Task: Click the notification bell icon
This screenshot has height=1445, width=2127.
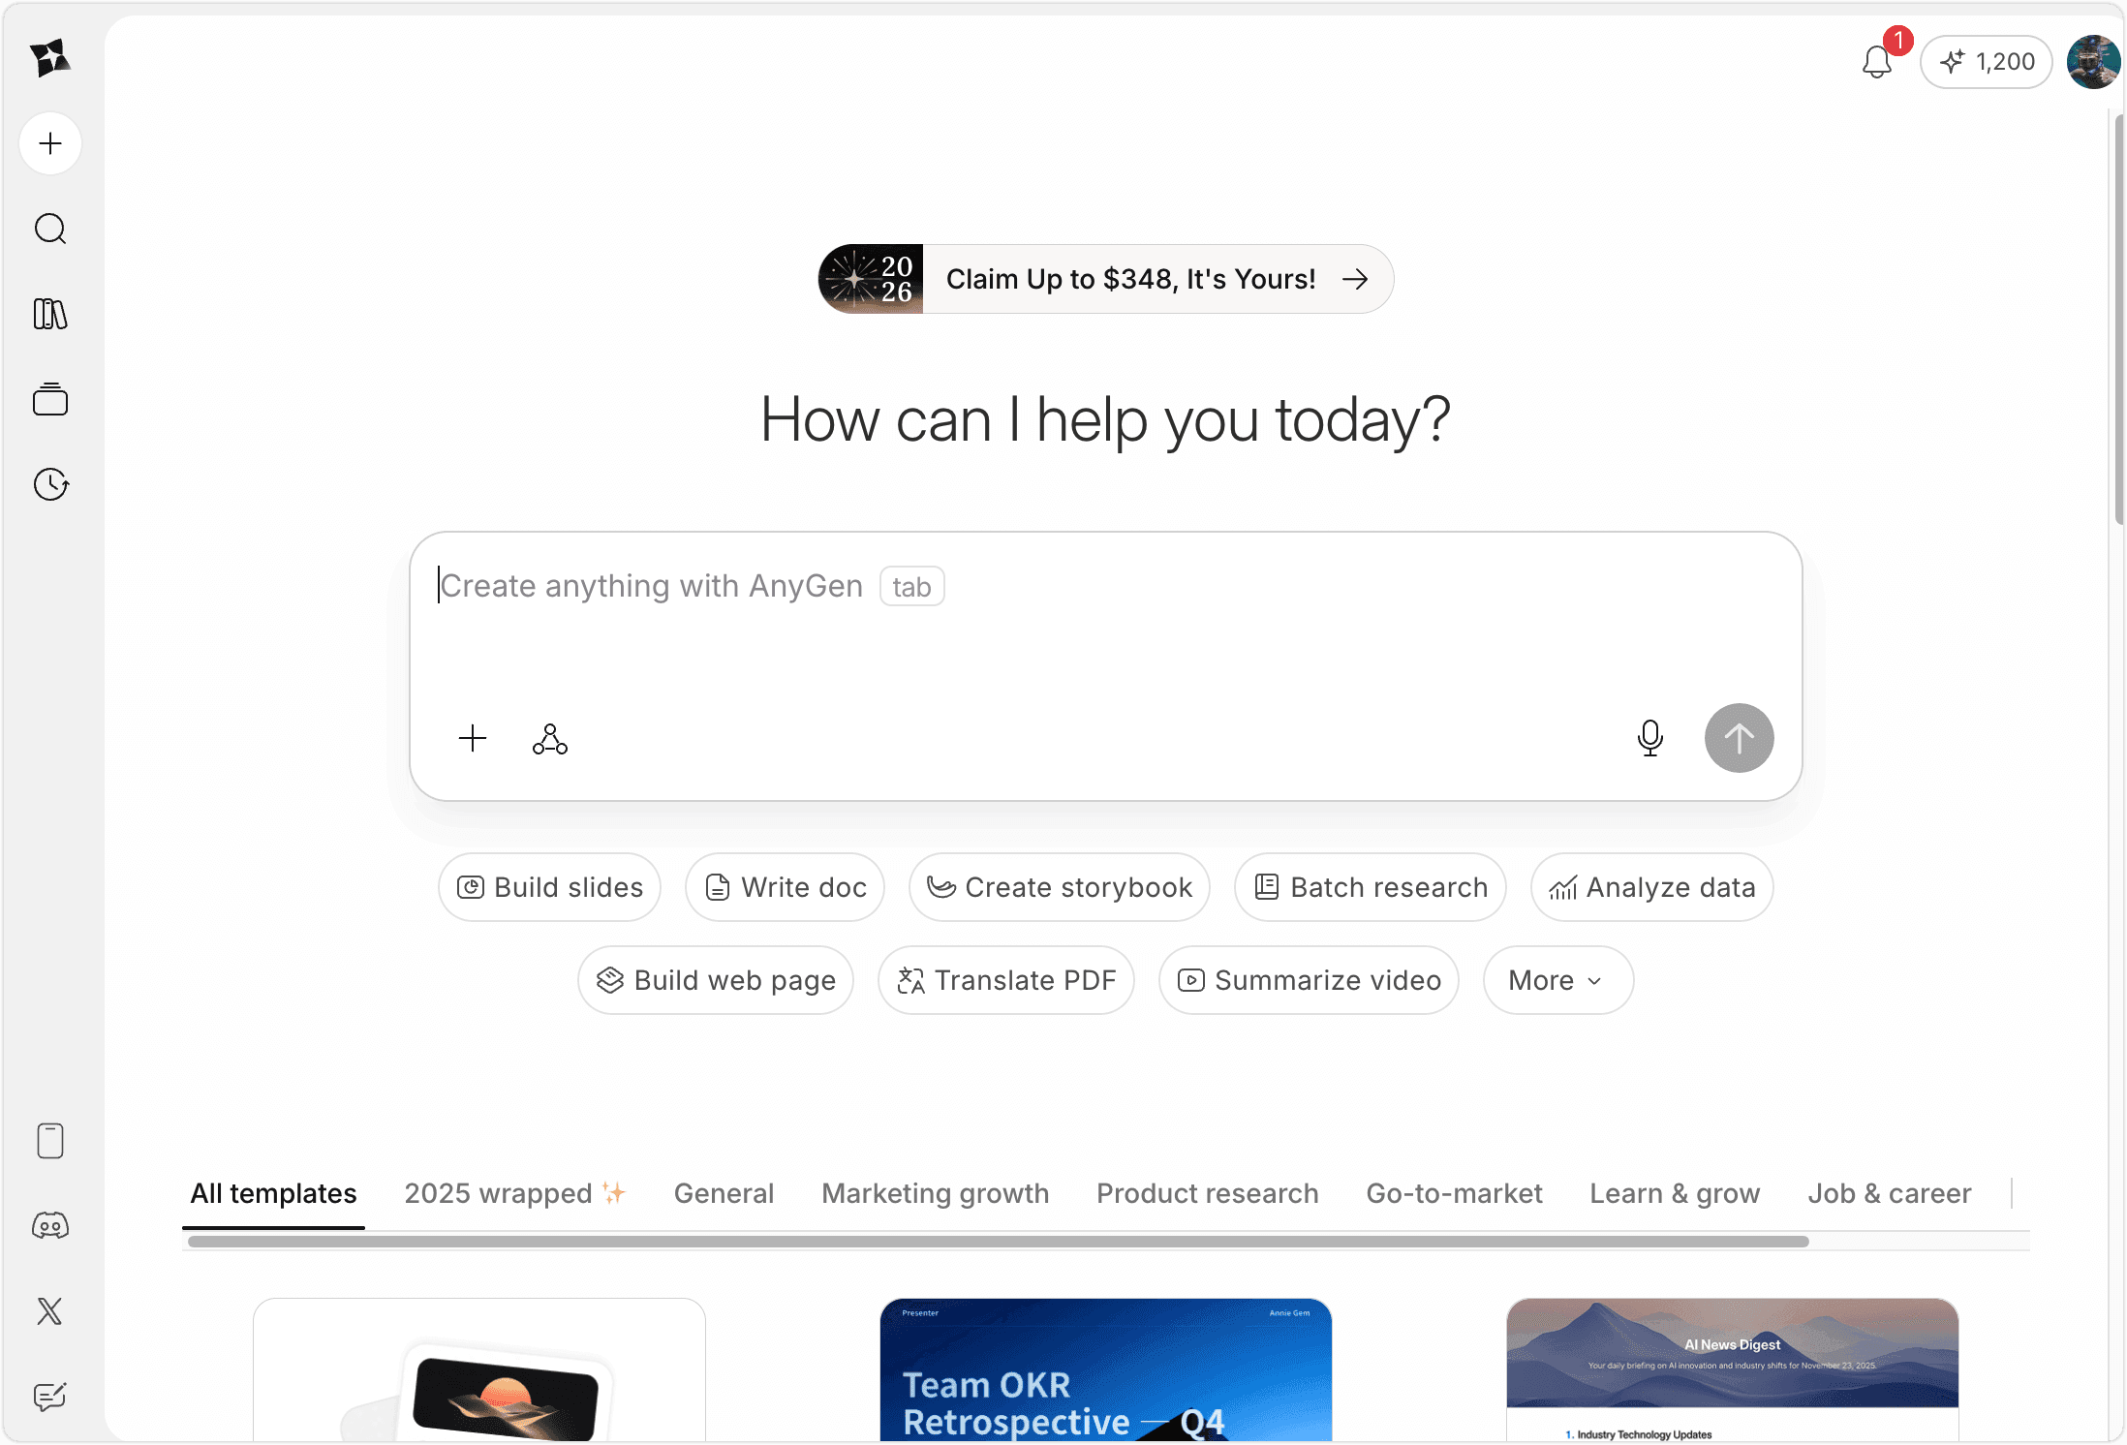Action: coord(1876,62)
